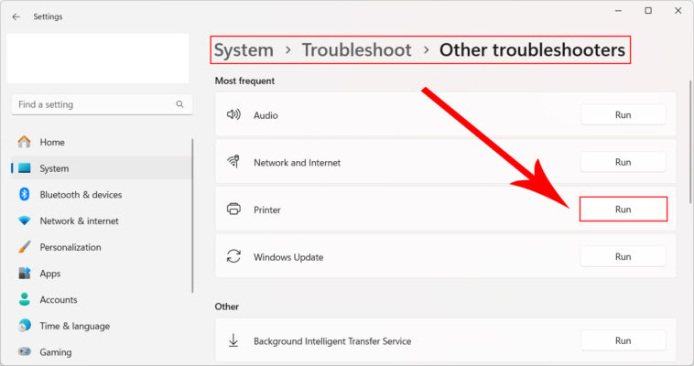Click the Printer label text
694x366 pixels.
tap(267, 210)
